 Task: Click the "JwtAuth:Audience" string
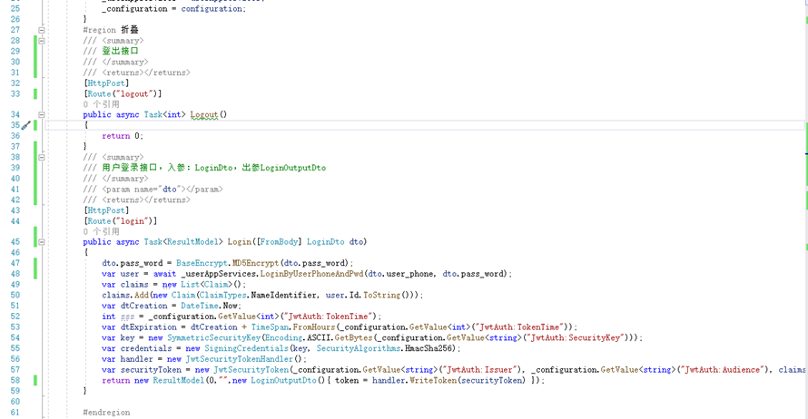click(x=723, y=370)
